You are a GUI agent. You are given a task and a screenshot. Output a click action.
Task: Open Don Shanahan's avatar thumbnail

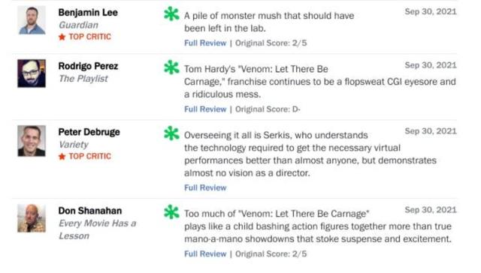coord(32,218)
